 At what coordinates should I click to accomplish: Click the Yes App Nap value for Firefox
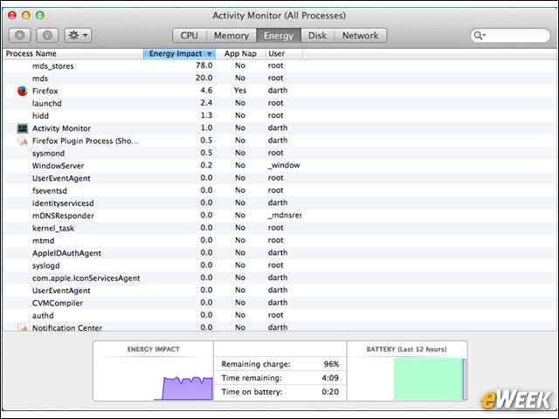pos(240,91)
